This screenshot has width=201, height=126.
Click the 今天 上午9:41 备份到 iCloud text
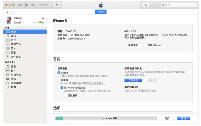[140, 91]
